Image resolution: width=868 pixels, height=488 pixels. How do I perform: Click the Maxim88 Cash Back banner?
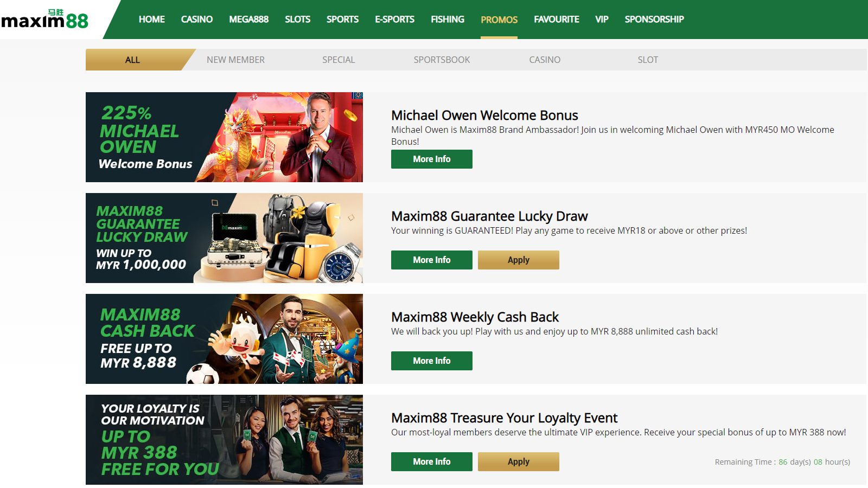coord(224,339)
